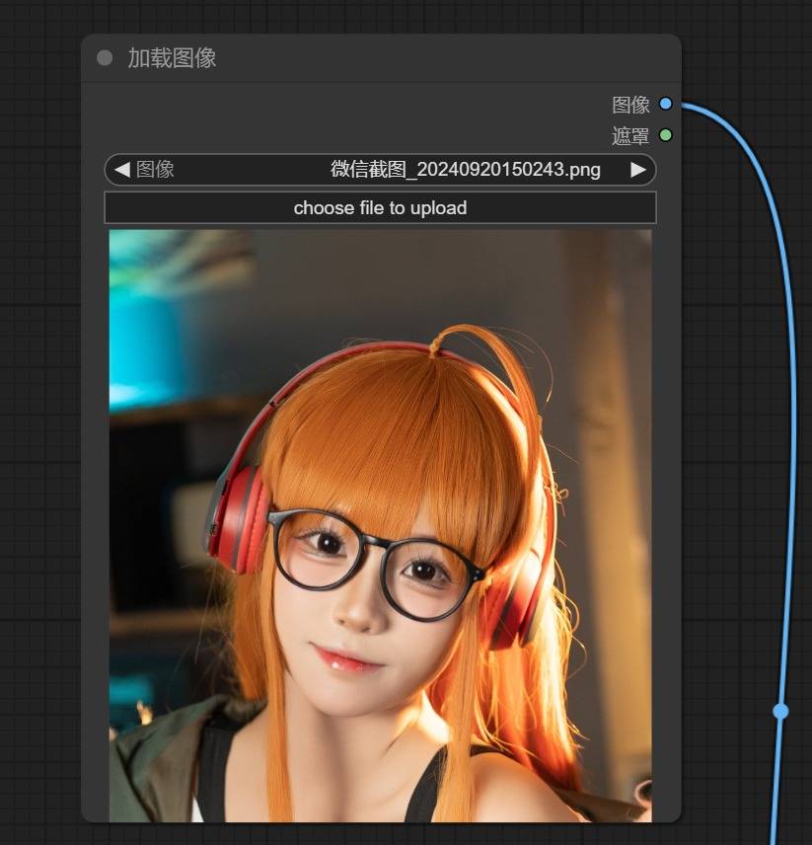Collapse the node using the gray dot
This screenshot has width=812, height=845.
[x=105, y=58]
